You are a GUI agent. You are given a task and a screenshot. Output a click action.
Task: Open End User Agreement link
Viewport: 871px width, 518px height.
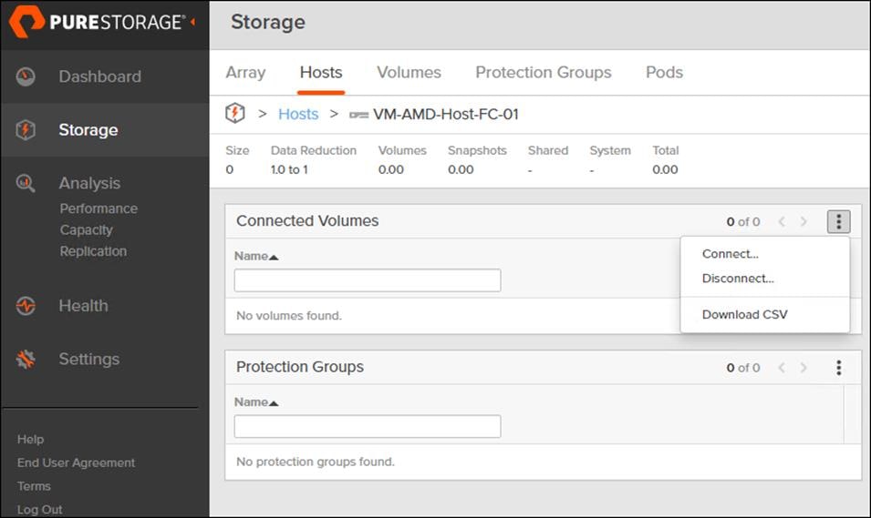point(76,462)
